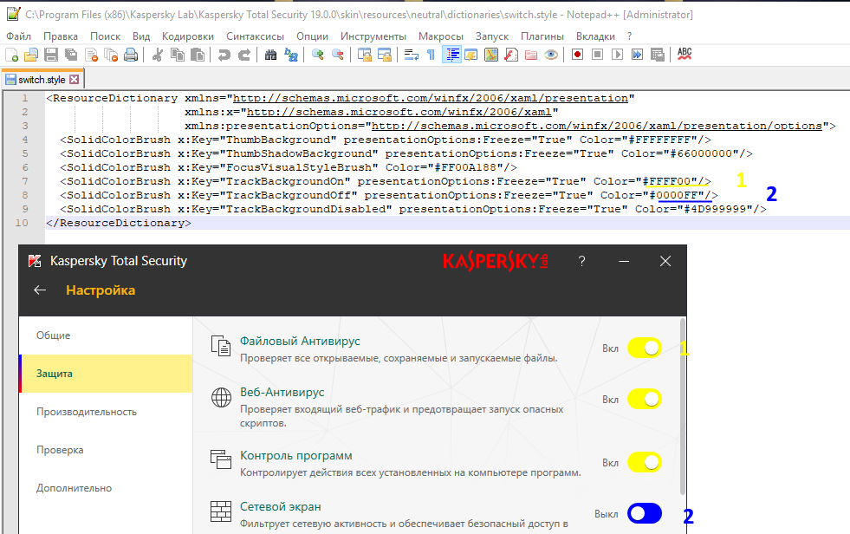Screen dimensions: 850x534
Task: Open the ? help menu in Notepad++
Action: (629, 36)
